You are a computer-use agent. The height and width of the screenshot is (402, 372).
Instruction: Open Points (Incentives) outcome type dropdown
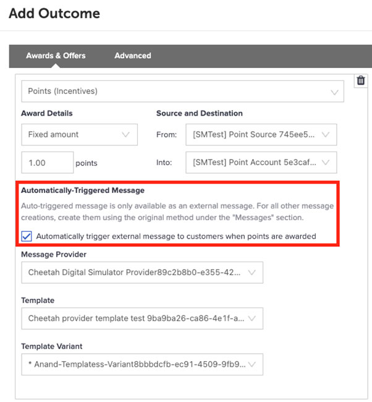(182, 92)
